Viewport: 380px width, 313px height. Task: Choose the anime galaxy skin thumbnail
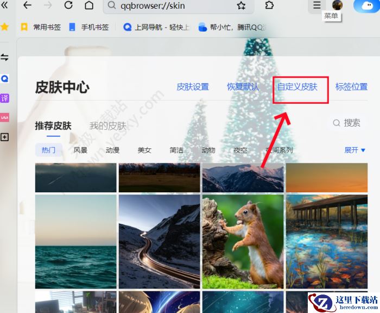pyautogui.click(x=159, y=302)
